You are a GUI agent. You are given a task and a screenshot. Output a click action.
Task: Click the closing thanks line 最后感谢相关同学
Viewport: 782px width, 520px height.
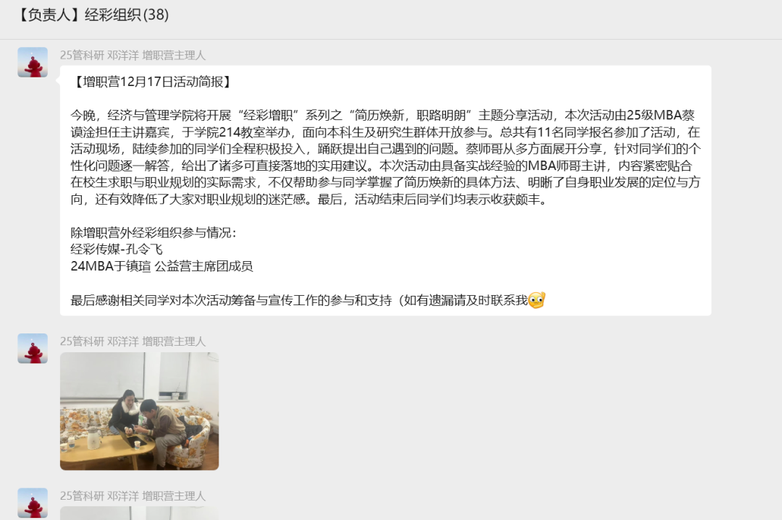pos(308,300)
